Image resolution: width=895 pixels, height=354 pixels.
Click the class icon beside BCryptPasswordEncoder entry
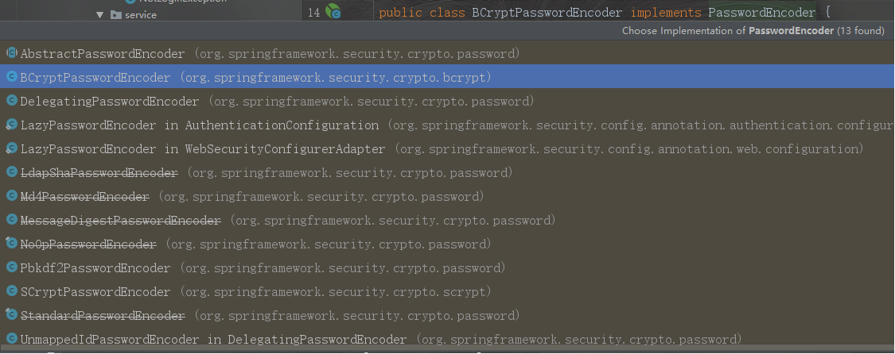click(12, 77)
